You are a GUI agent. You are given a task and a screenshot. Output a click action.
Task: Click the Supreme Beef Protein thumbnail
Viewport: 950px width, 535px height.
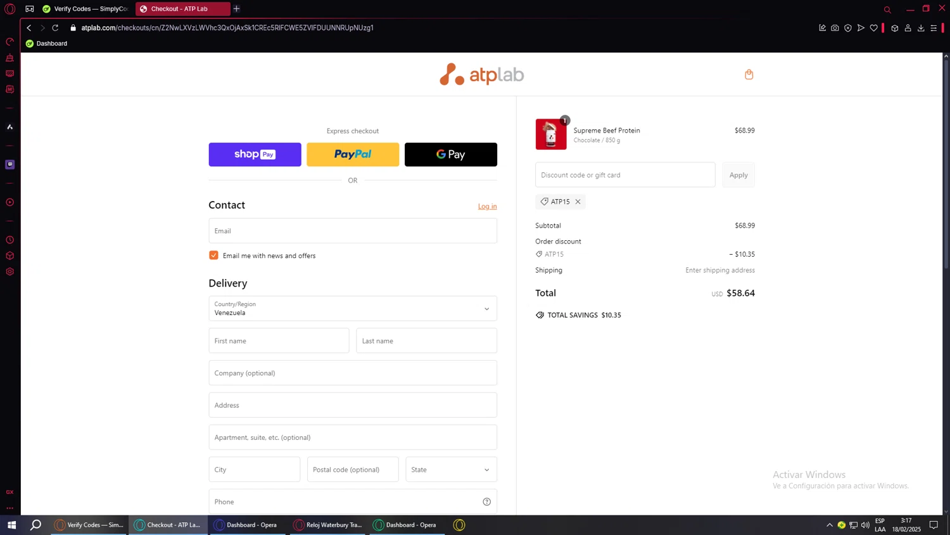[x=551, y=134]
